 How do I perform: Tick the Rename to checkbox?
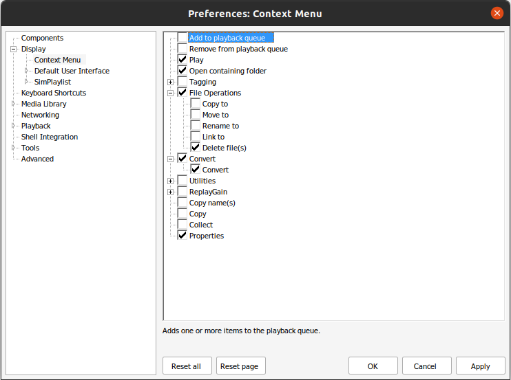[196, 126]
